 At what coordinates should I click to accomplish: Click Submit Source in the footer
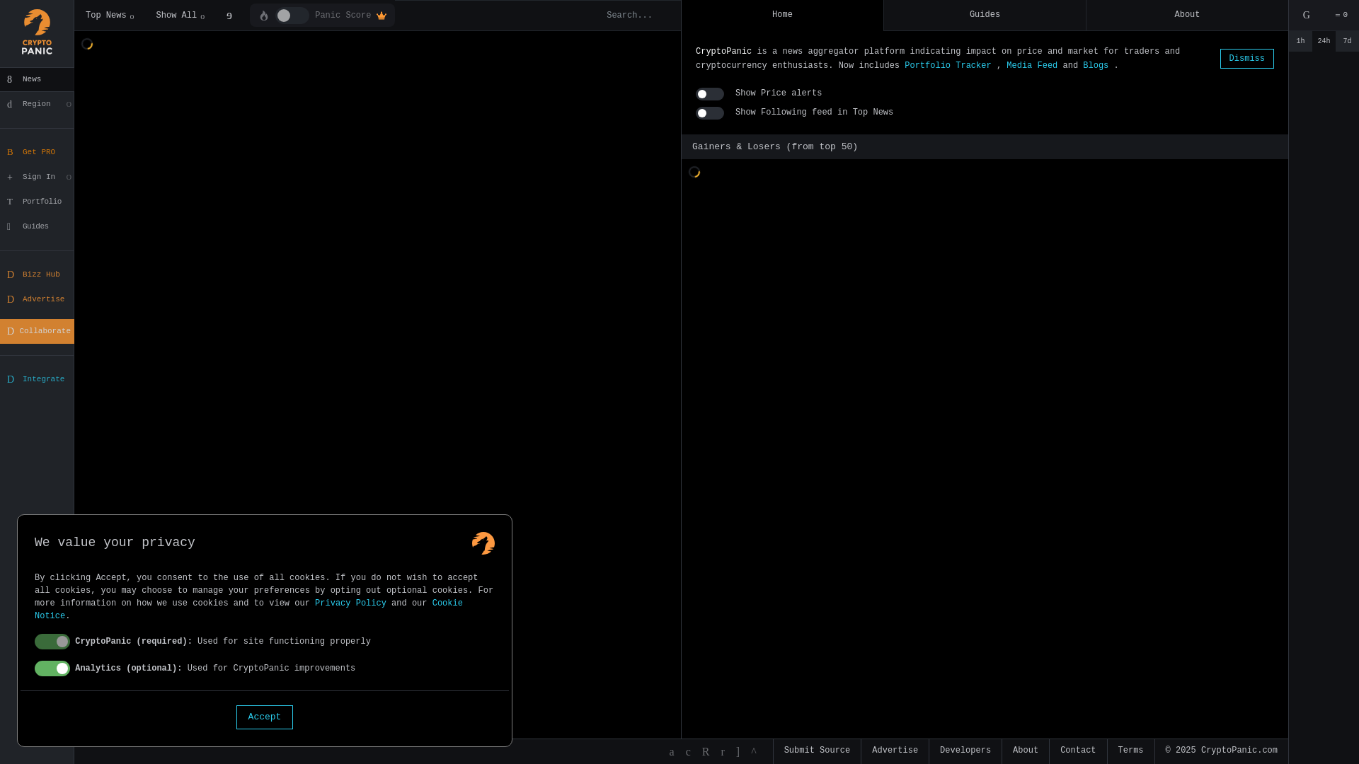[817, 751]
